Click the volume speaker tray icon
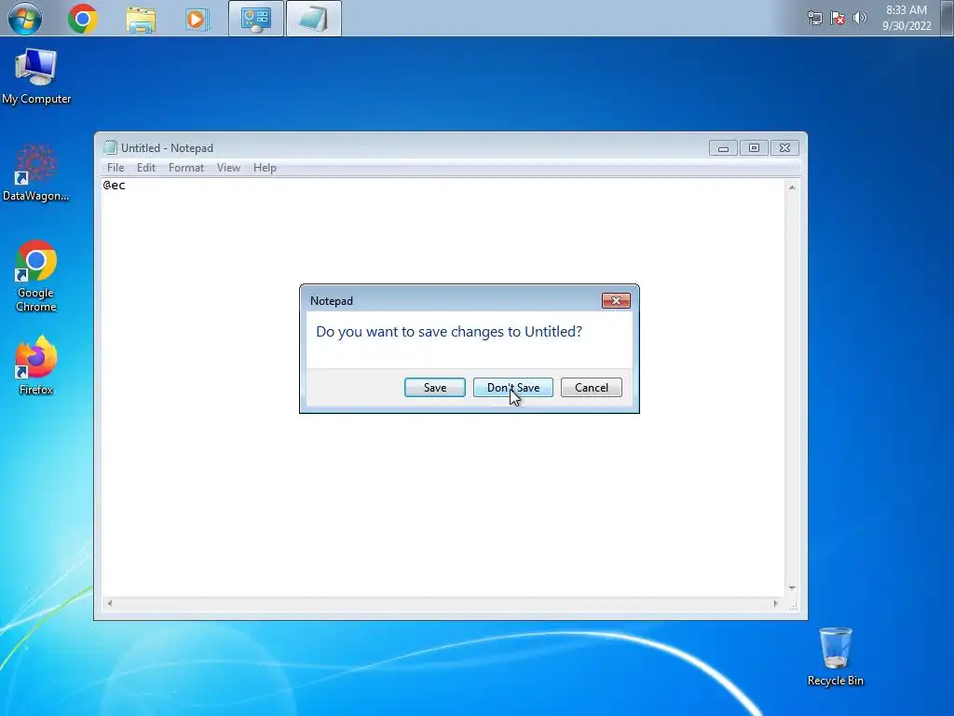Screen dimensions: 954x716 click(860, 19)
